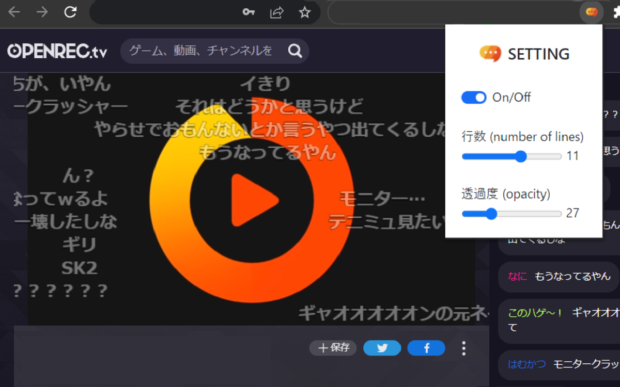Toggle the On/Off switch
620x387 pixels.
474,98
